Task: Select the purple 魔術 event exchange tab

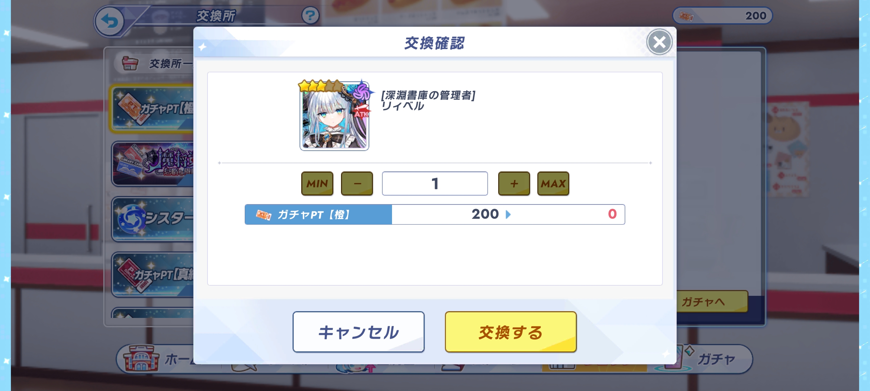Action: click(153, 164)
